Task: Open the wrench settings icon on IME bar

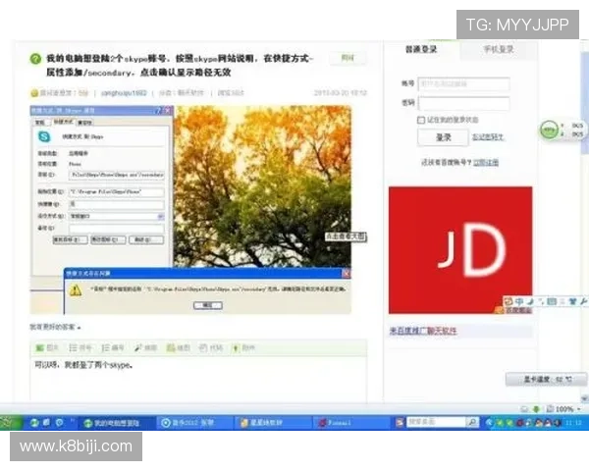Action: (x=583, y=301)
